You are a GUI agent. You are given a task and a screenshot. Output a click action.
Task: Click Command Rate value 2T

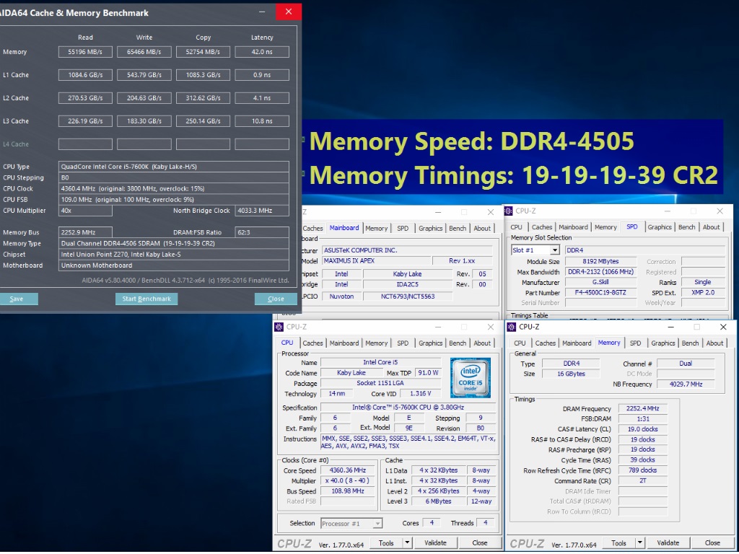tap(643, 480)
